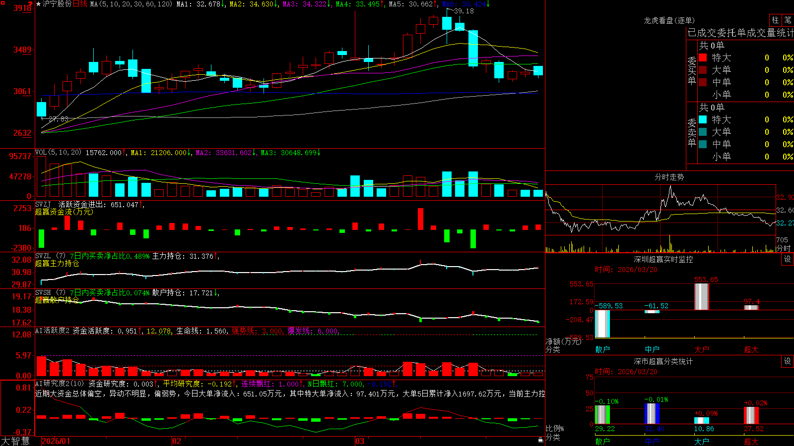Image resolution: width=794 pixels, height=446 pixels.
Task: Click the MA1: 32.678 value
Action: pyautogui.click(x=200, y=4)
